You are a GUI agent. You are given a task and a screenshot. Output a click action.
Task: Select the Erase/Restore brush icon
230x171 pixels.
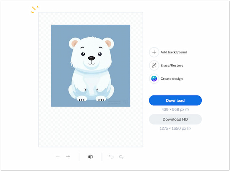coord(154,66)
